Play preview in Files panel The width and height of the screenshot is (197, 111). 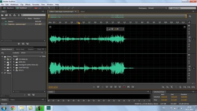point(19,44)
